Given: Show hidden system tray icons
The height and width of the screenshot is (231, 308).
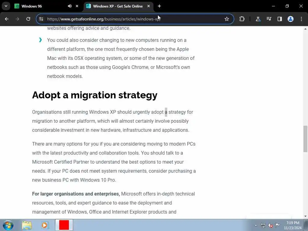Looking at the screenshot, I should pos(256,226).
